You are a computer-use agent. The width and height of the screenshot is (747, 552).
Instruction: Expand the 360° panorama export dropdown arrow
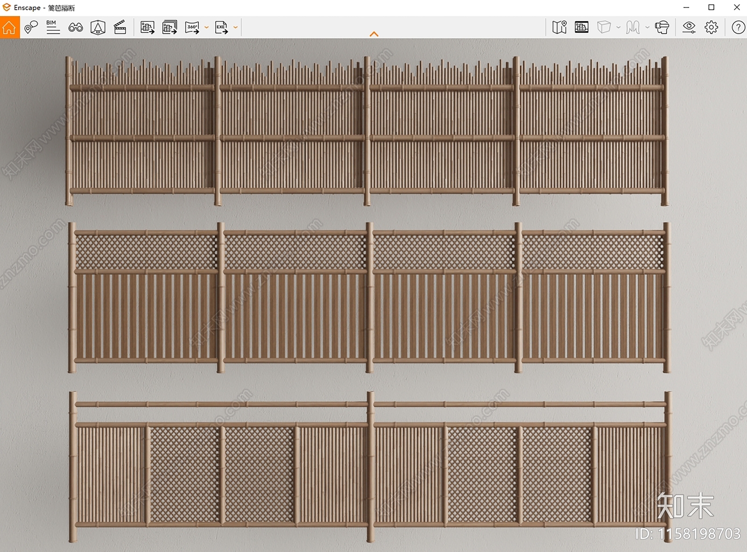[206, 28]
